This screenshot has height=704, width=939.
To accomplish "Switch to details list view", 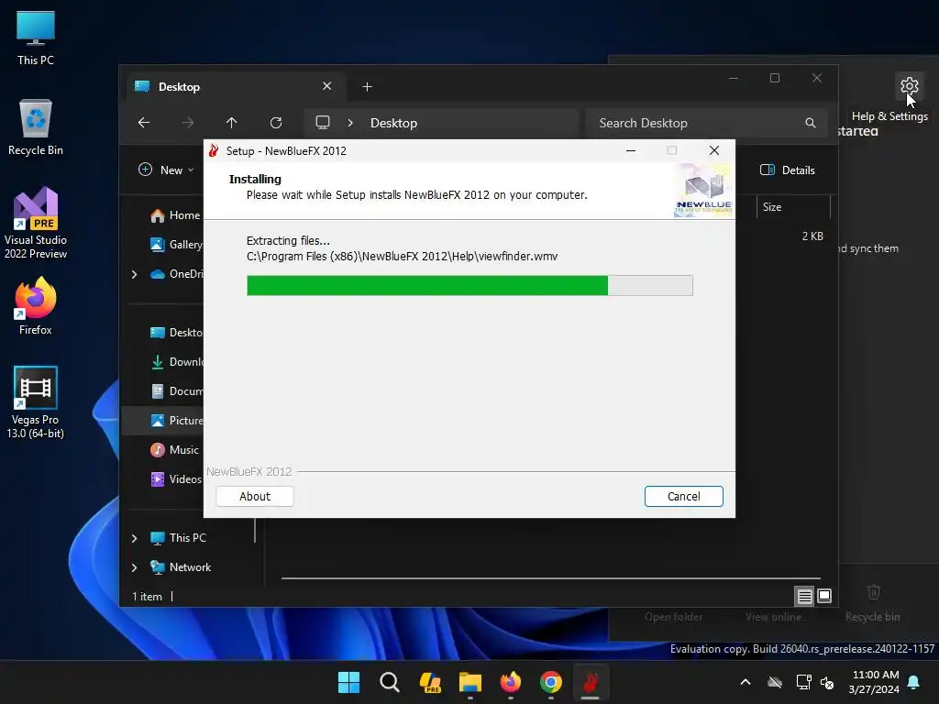I will point(804,596).
